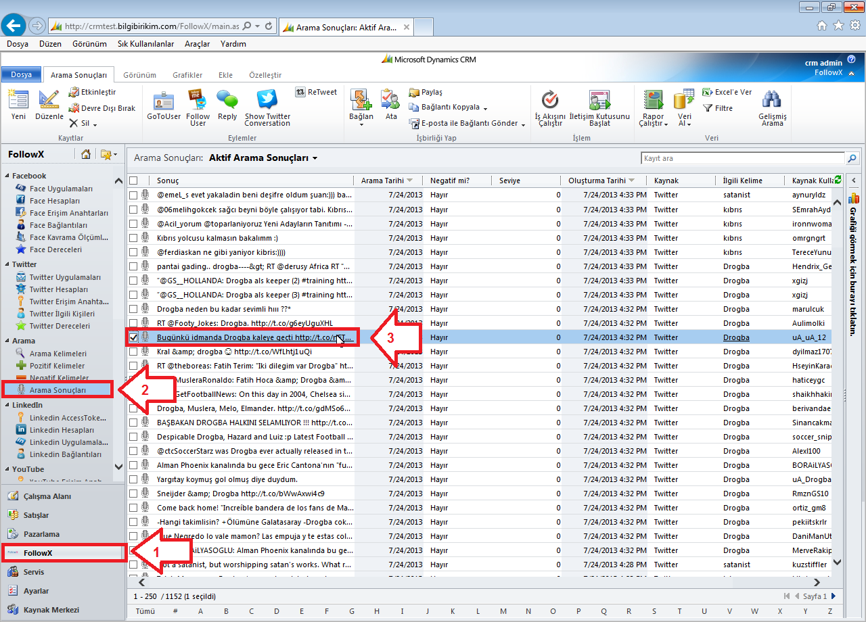Open the Araçlar menu in browser
866x622 pixels.
(x=197, y=44)
